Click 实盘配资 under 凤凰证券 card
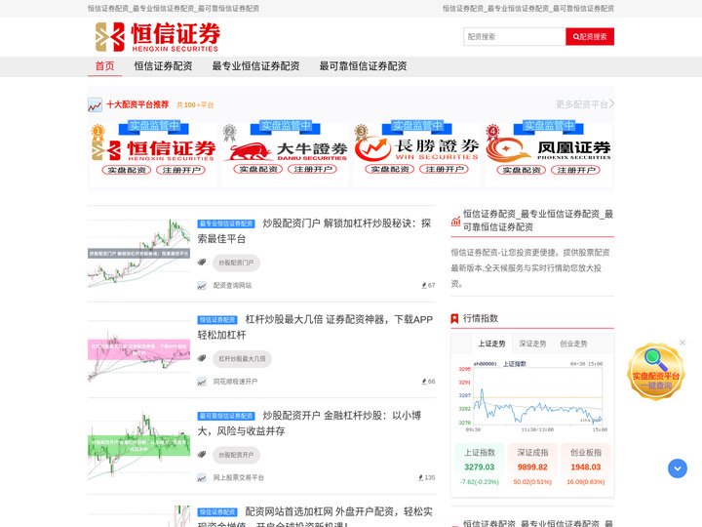This screenshot has height=527, width=702. click(522, 170)
